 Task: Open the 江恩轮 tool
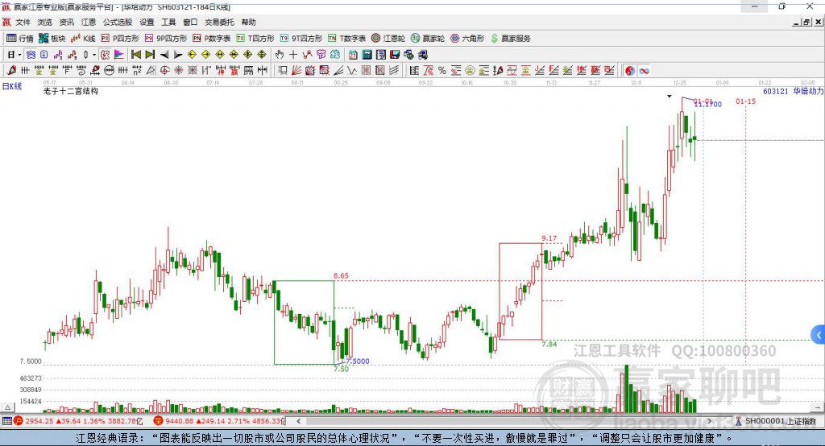click(x=388, y=39)
